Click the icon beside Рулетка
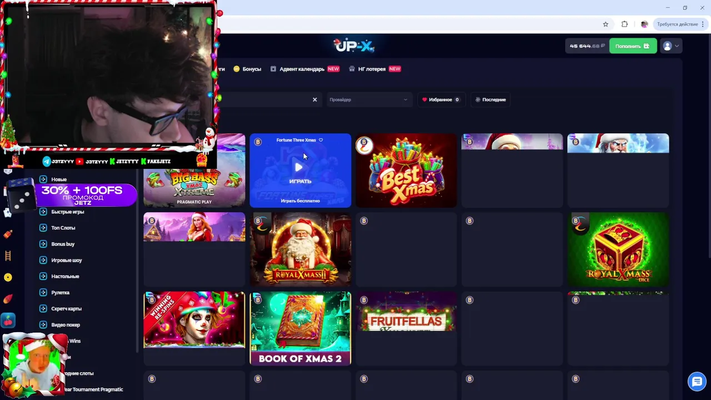The image size is (711, 400). pos(43,292)
